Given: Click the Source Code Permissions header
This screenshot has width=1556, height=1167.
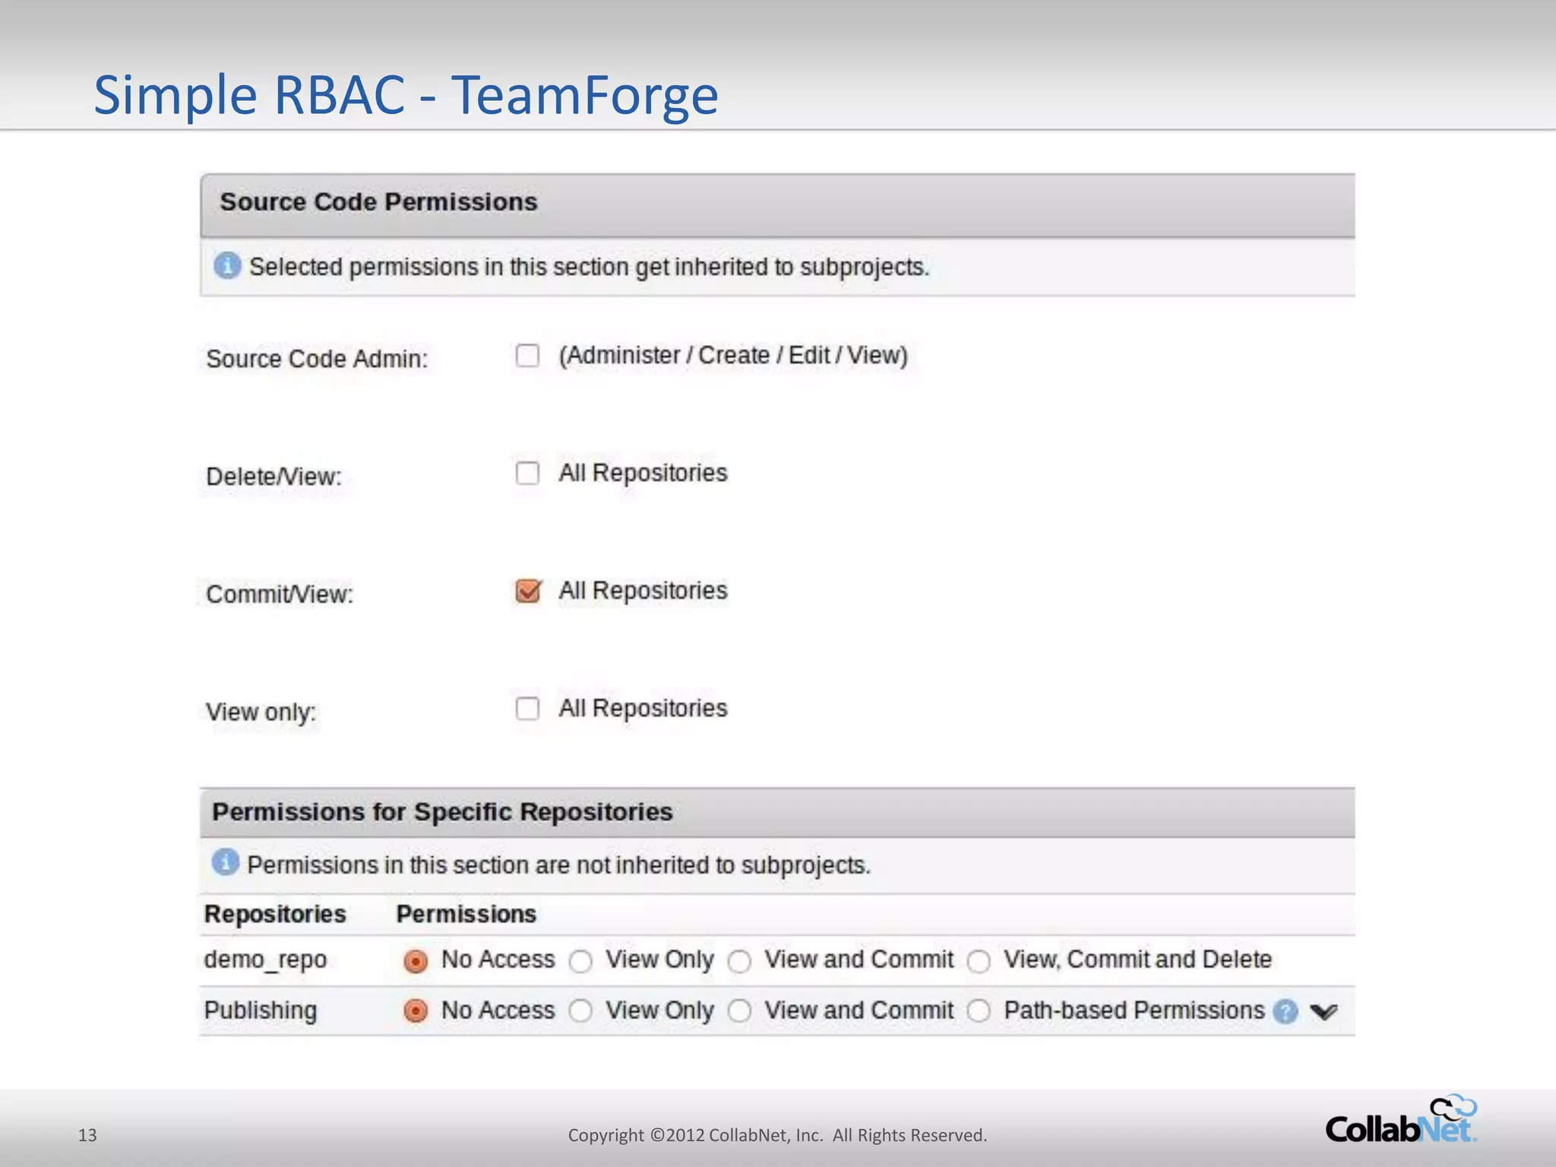Looking at the screenshot, I should (x=778, y=204).
